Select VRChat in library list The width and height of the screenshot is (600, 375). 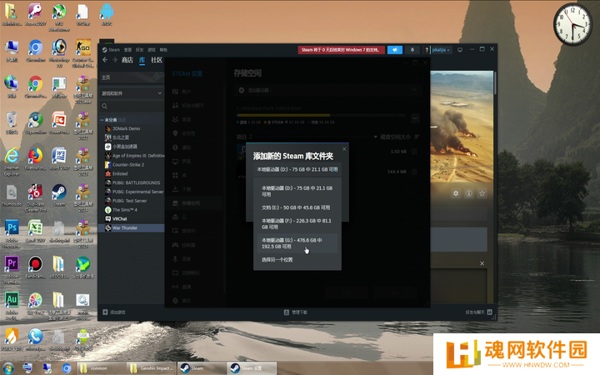pos(119,219)
